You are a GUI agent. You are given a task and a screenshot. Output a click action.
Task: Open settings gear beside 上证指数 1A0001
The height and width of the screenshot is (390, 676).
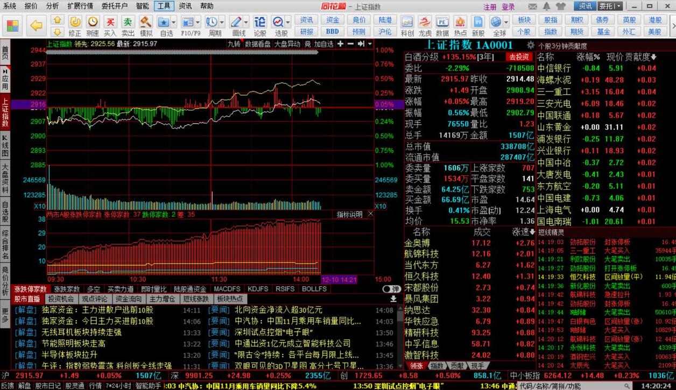531,45
